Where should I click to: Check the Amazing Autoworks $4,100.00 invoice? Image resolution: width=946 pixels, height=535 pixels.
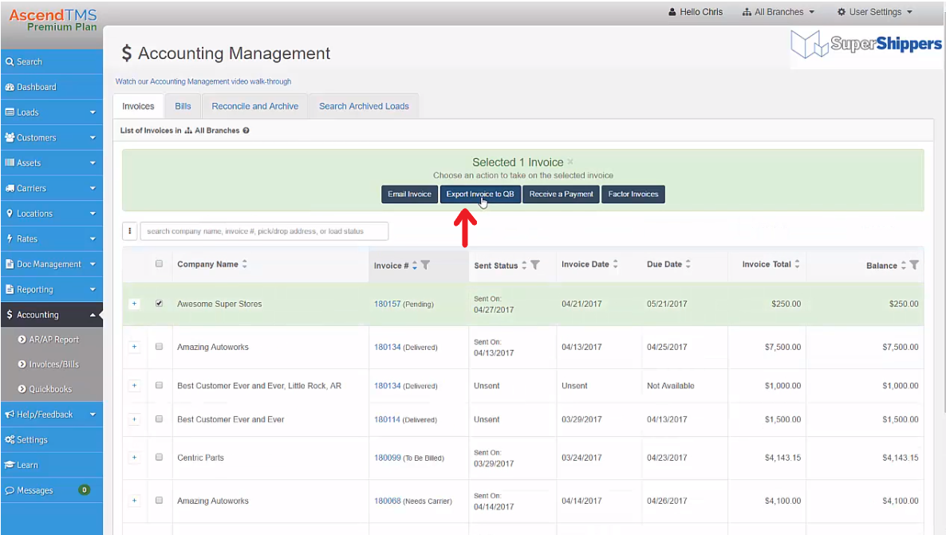(x=160, y=501)
